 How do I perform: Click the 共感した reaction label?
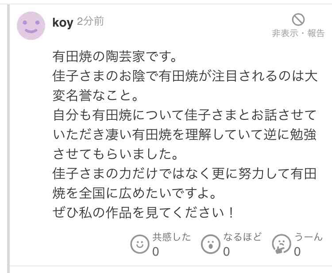(172, 237)
